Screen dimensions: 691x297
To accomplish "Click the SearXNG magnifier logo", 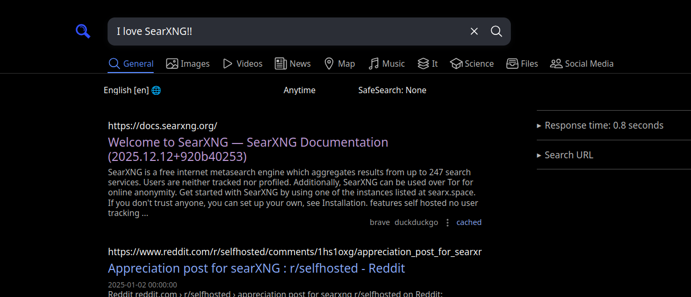I will [83, 32].
